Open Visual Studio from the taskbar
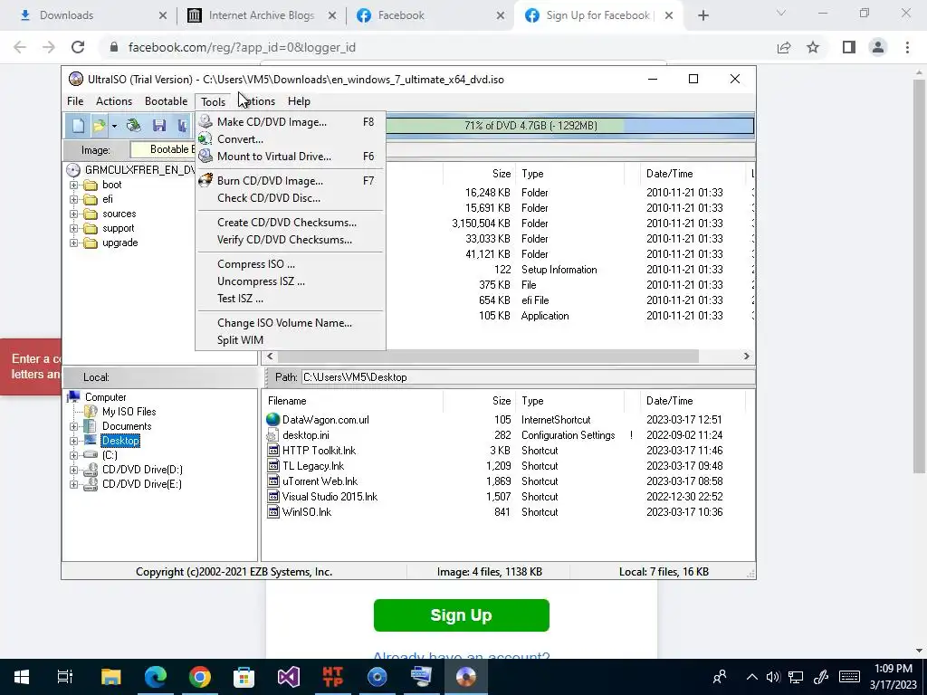927x695 pixels. tap(289, 677)
